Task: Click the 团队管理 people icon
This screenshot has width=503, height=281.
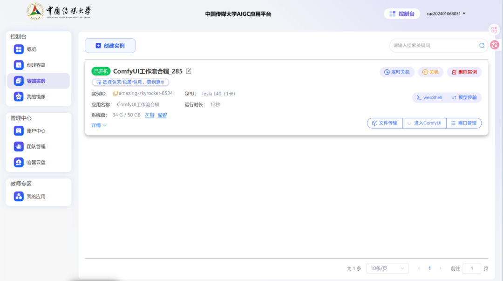Action: (19, 146)
